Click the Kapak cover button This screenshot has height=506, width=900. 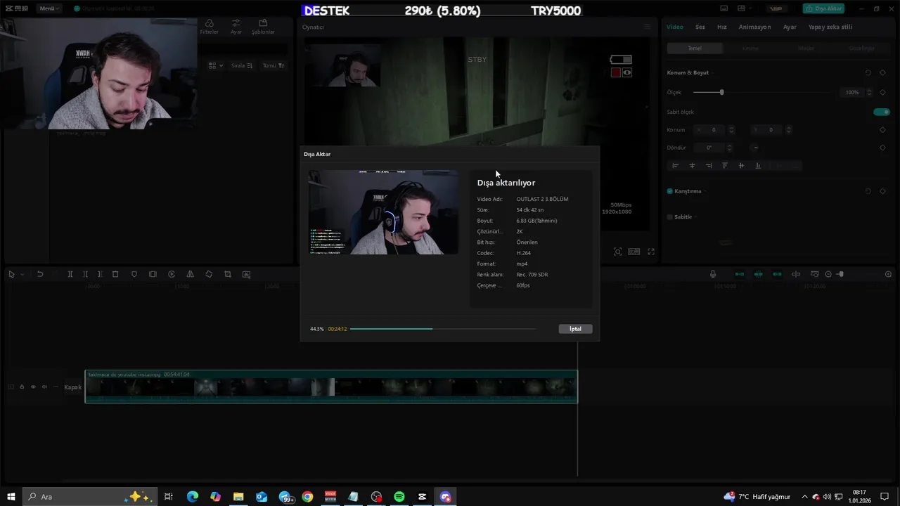point(73,387)
